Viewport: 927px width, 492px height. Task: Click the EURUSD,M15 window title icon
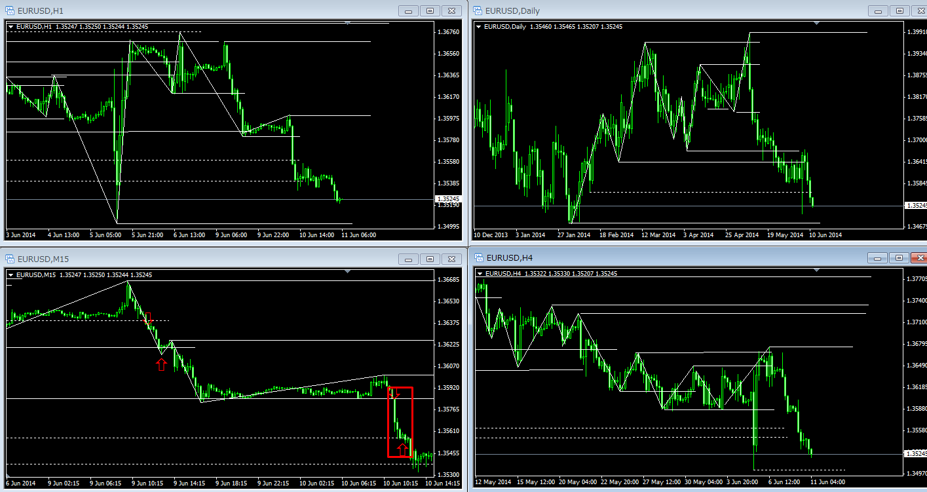10,259
